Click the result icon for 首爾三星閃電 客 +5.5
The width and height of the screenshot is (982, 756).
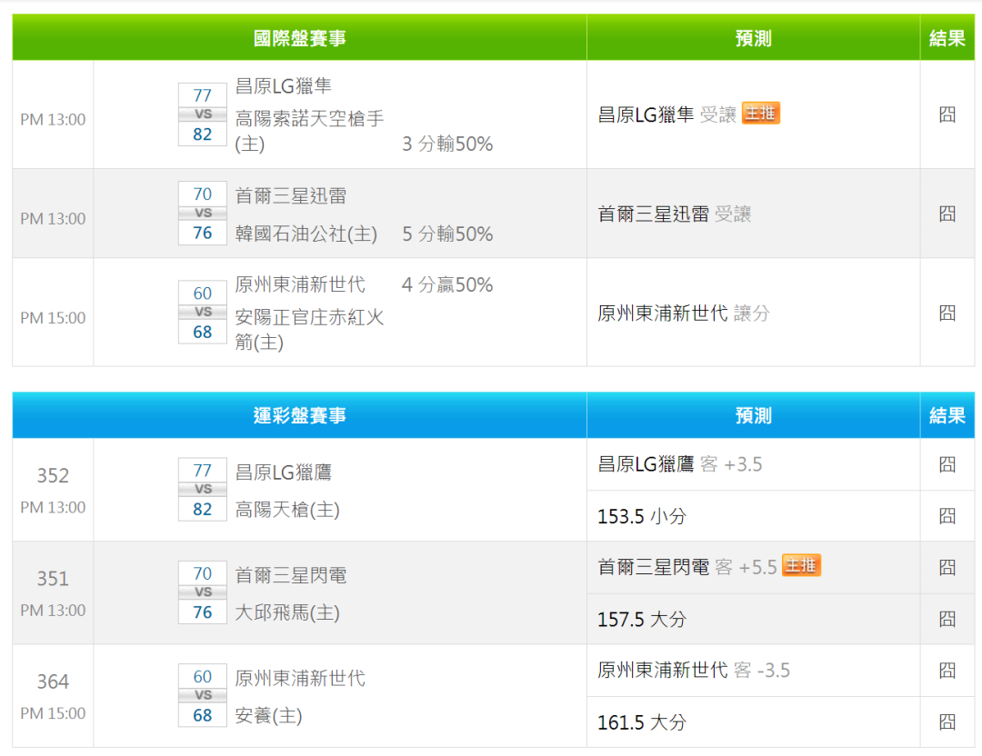coord(947,568)
